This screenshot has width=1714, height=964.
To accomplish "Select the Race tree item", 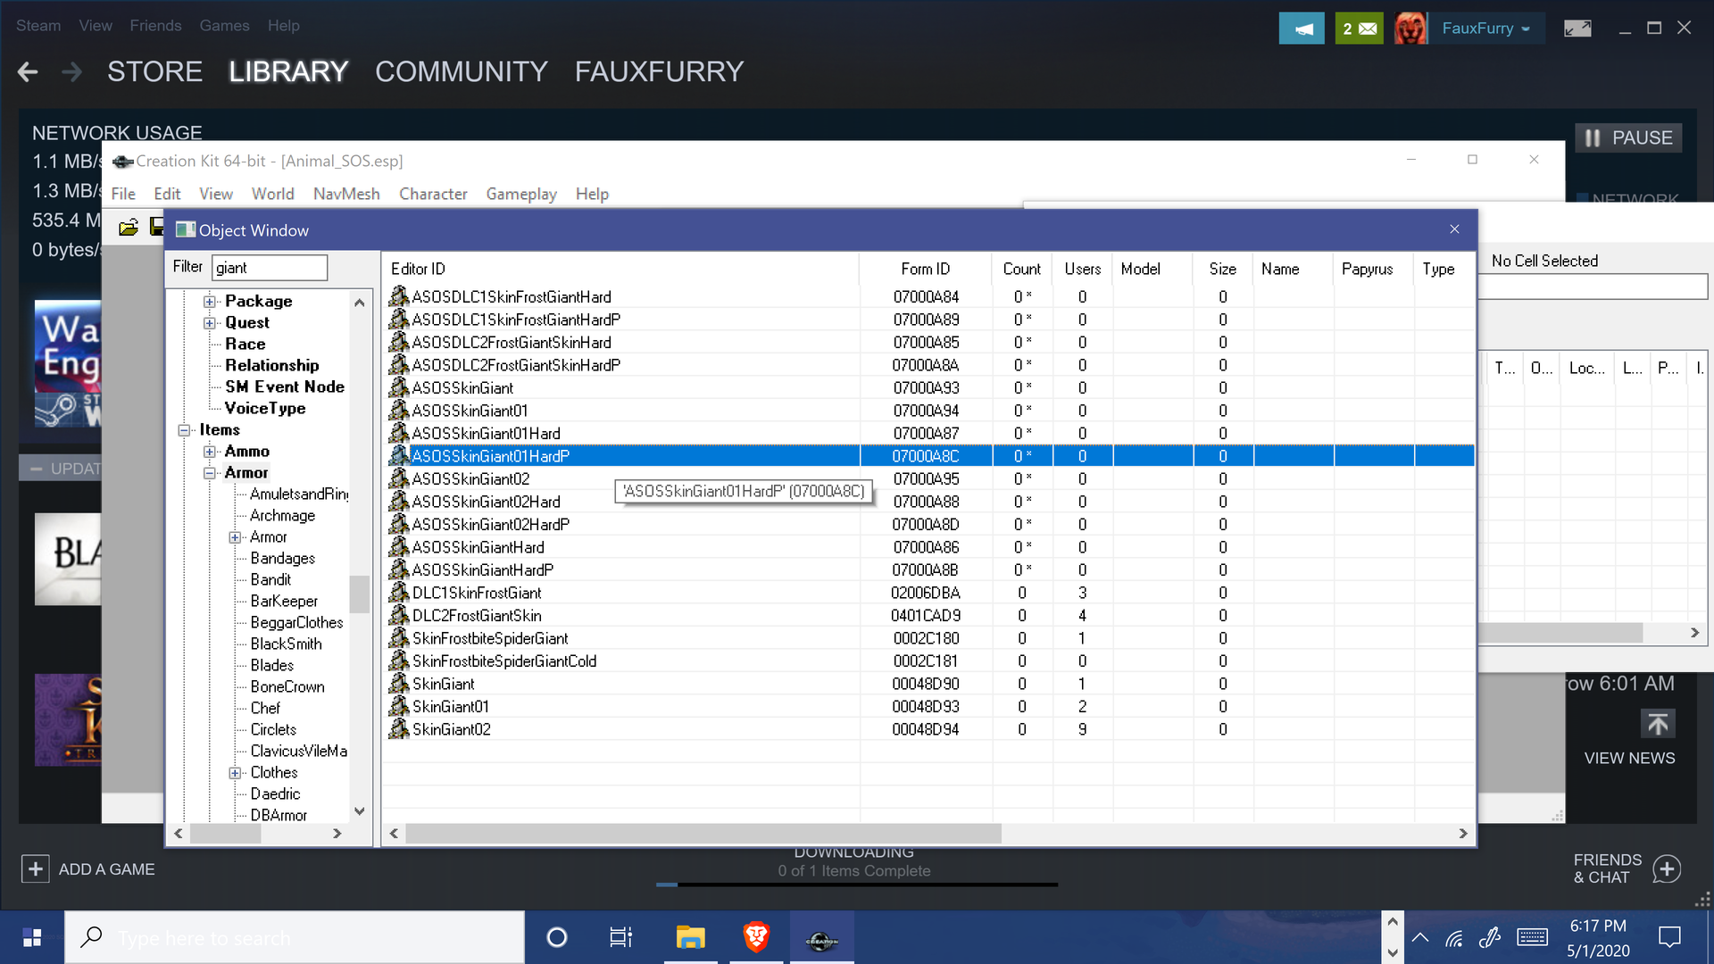I will click(x=245, y=344).
